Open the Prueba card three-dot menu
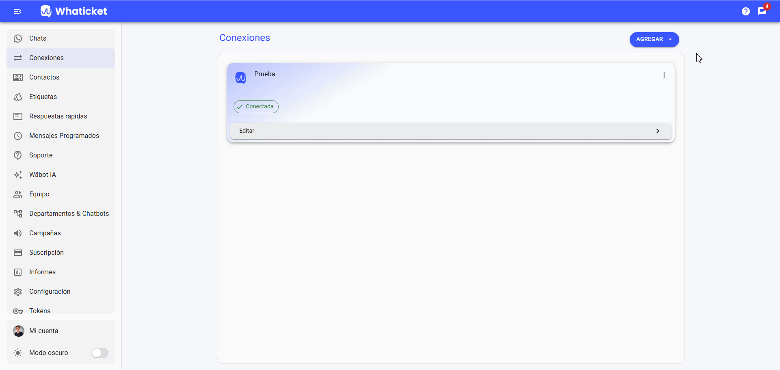 click(664, 75)
